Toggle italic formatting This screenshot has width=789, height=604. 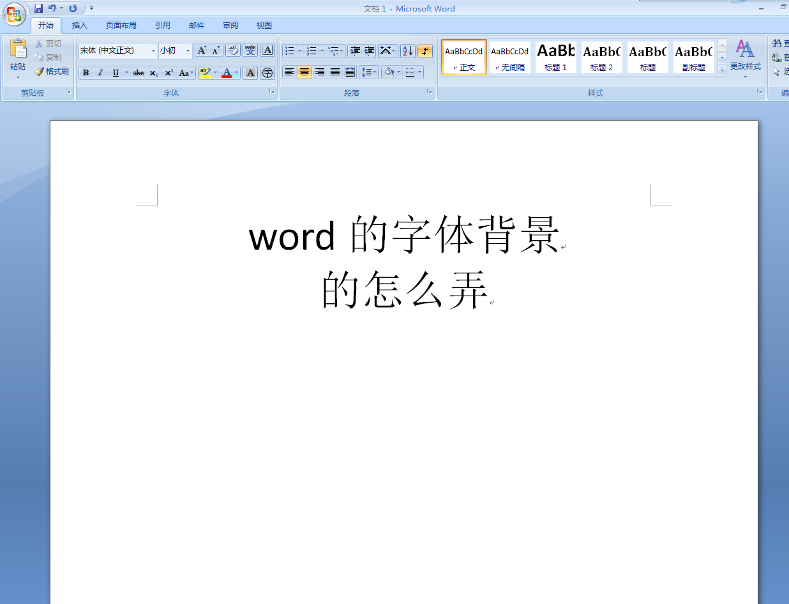point(100,73)
